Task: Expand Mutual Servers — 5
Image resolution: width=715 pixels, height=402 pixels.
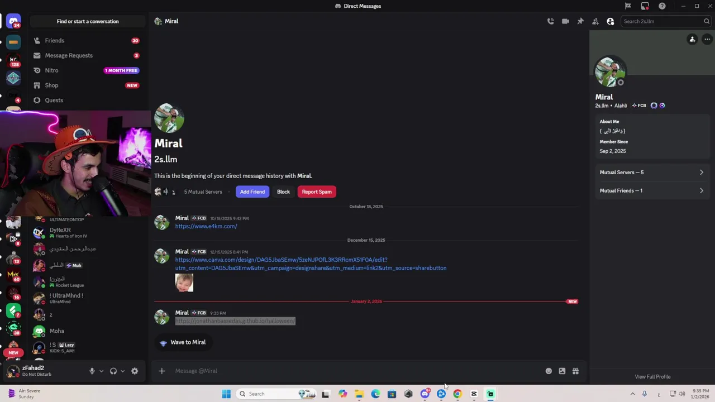Action: tap(652, 173)
